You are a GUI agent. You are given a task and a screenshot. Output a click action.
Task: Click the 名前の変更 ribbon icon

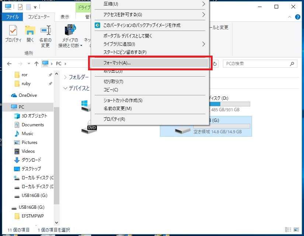(45, 36)
